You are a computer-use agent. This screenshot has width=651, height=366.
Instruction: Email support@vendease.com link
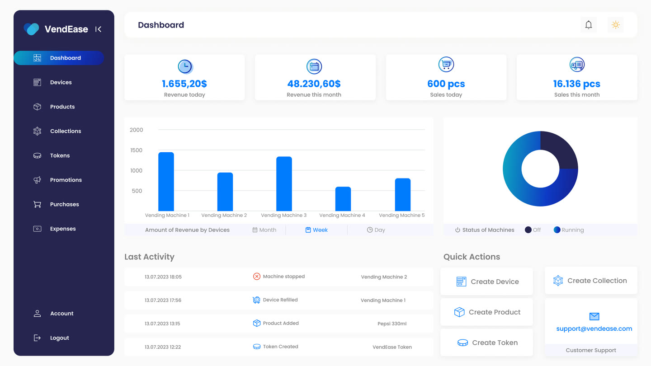point(594,328)
